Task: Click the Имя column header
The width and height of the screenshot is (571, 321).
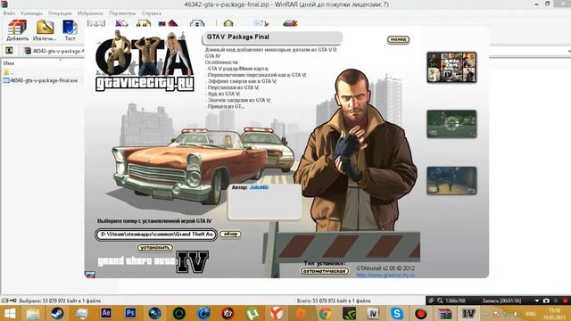Action: [x=9, y=63]
